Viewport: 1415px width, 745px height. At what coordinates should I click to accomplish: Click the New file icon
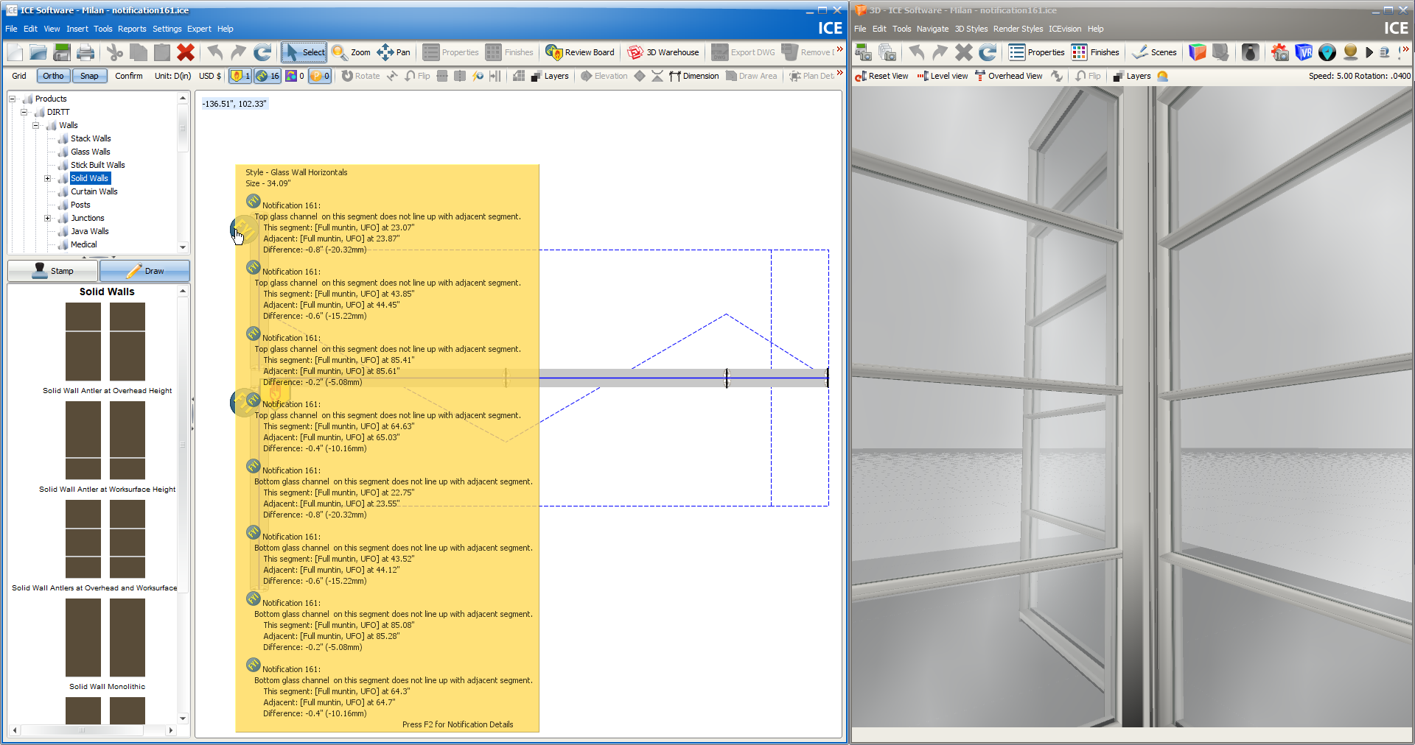click(x=15, y=52)
